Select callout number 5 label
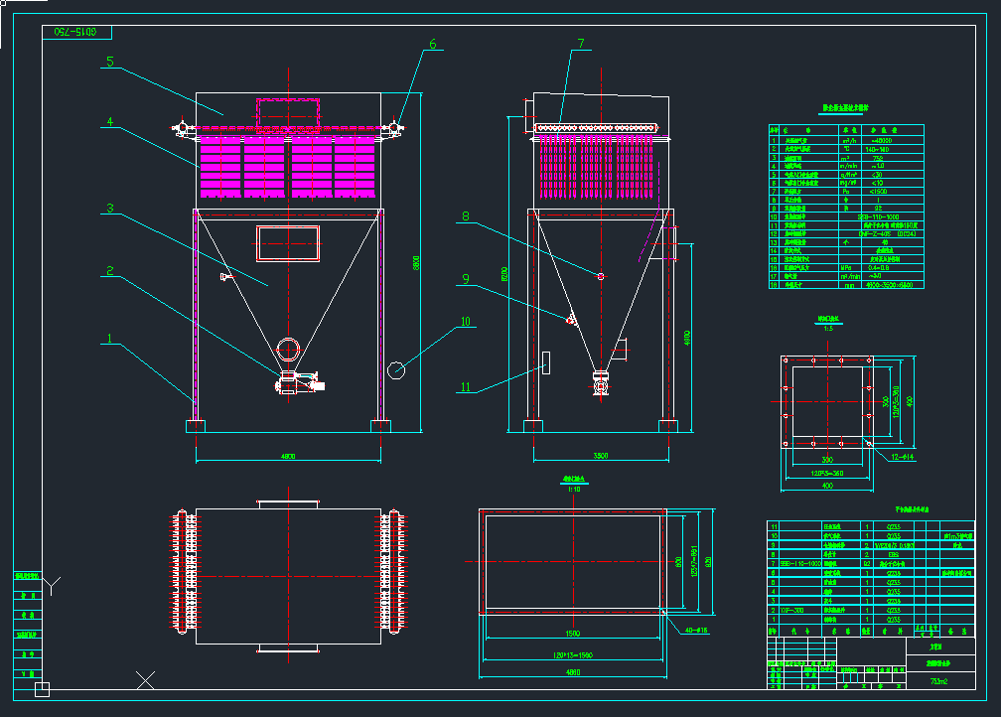The width and height of the screenshot is (1001, 717). tap(110, 63)
